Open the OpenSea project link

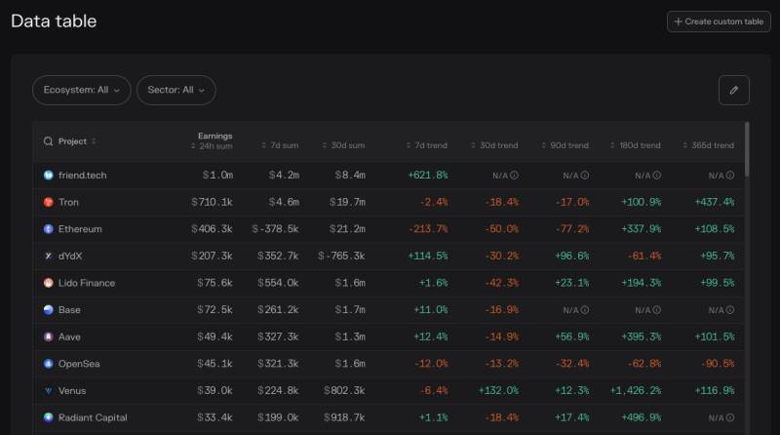pos(79,364)
